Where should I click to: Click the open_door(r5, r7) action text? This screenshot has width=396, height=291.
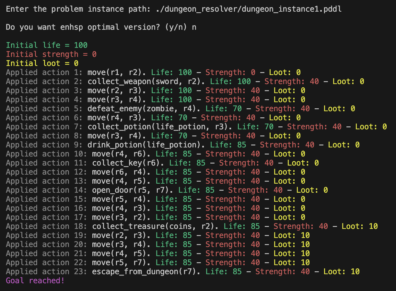pos(133,190)
